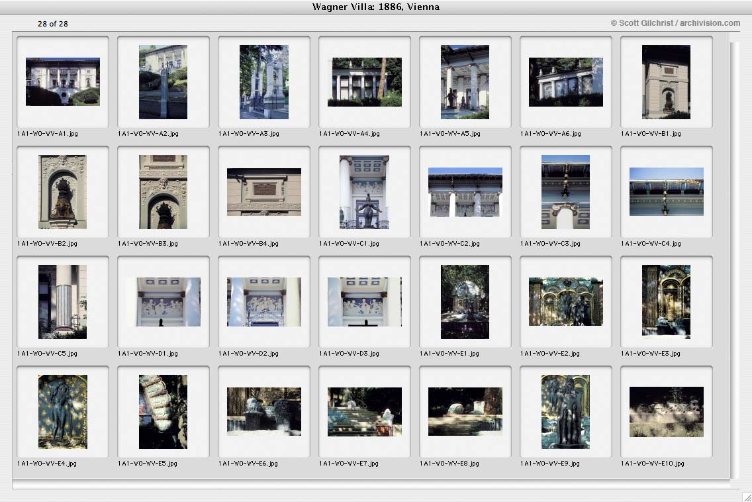
Task: Click filename label 1A1-WO-WV-A6.jpg
Action: 551,134
